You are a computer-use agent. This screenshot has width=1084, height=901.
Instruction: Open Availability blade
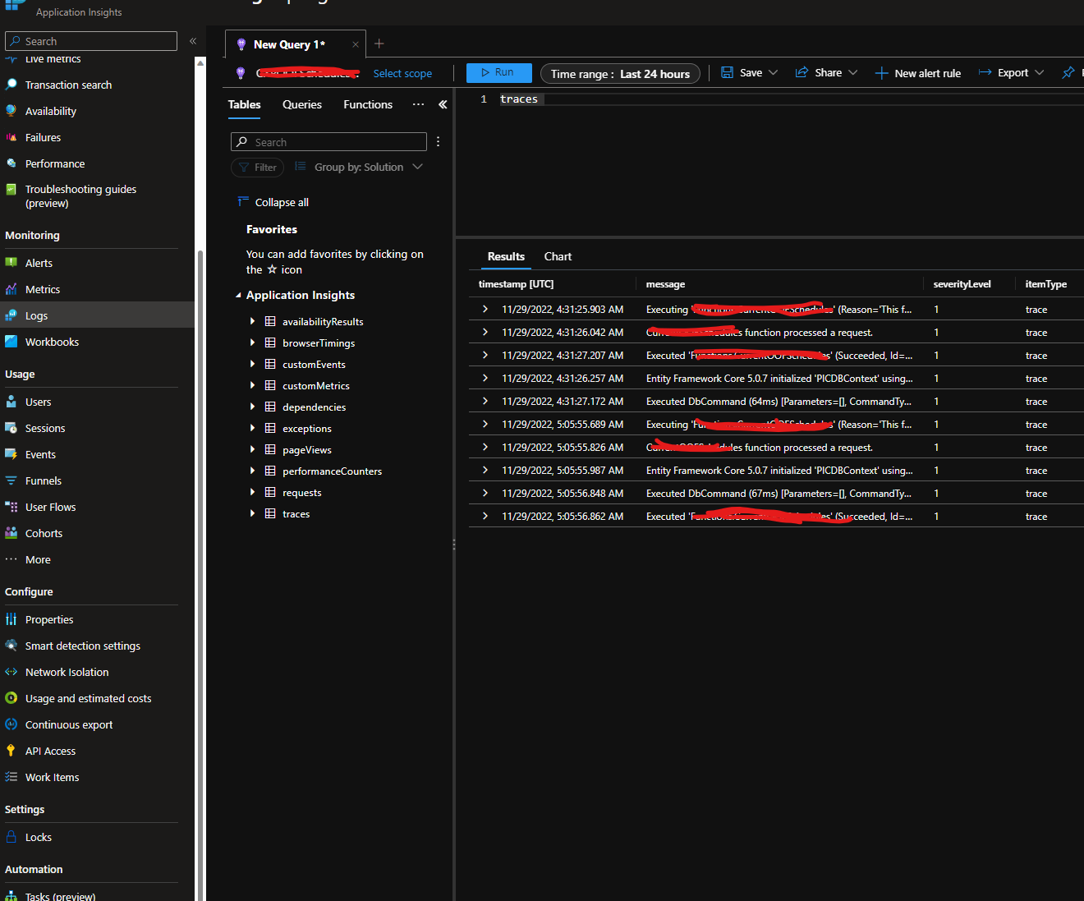[50, 111]
